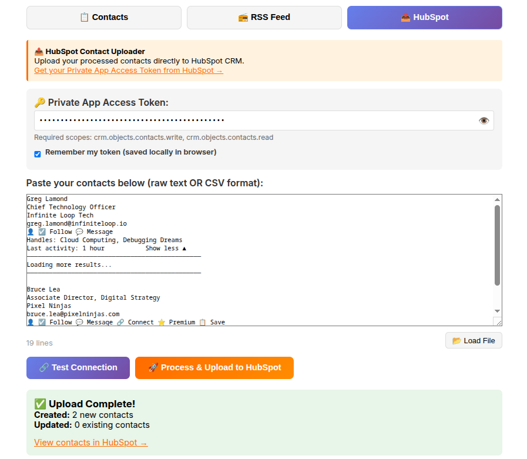Click the card icon on the RSS Feed tab

[x=243, y=17]
